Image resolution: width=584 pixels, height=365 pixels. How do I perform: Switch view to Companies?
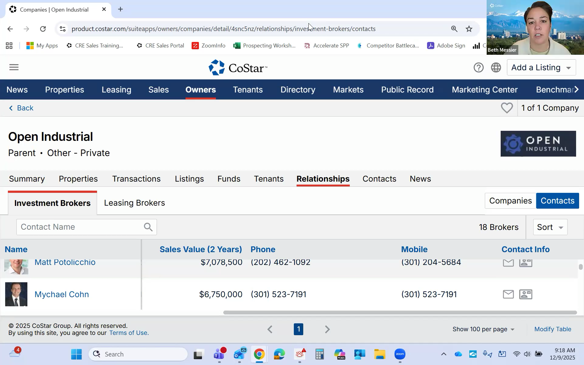510,201
